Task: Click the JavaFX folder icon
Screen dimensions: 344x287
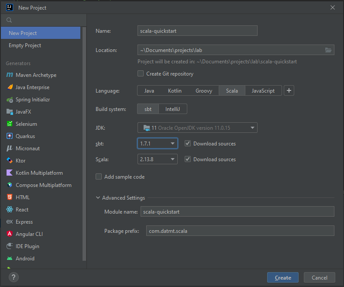Action: pyautogui.click(x=10, y=112)
